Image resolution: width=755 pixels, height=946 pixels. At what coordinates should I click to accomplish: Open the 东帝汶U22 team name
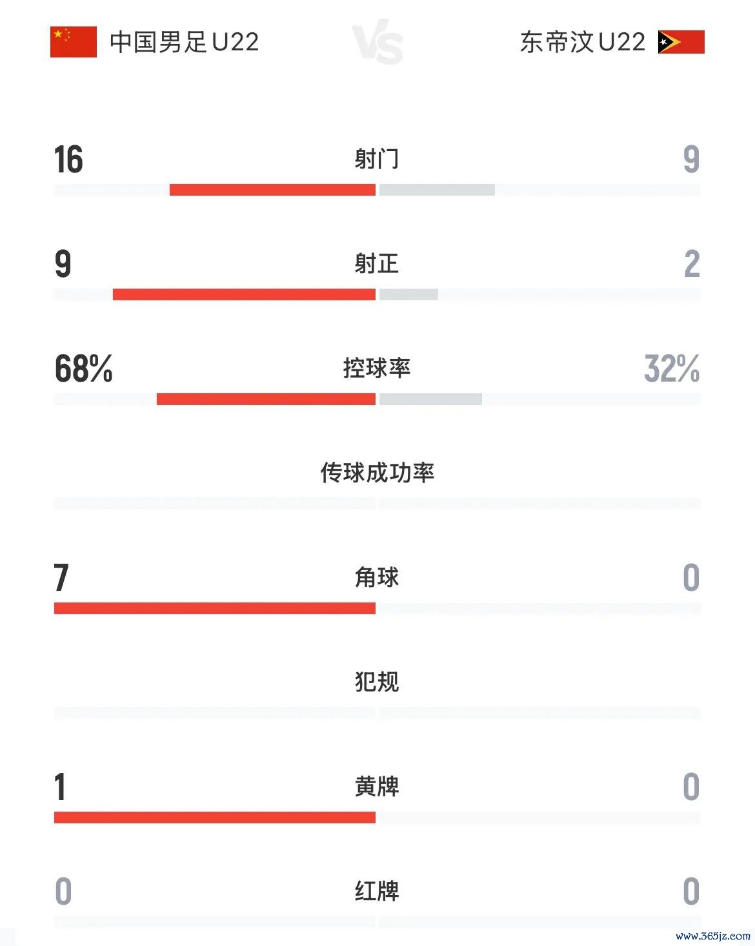(583, 42)
